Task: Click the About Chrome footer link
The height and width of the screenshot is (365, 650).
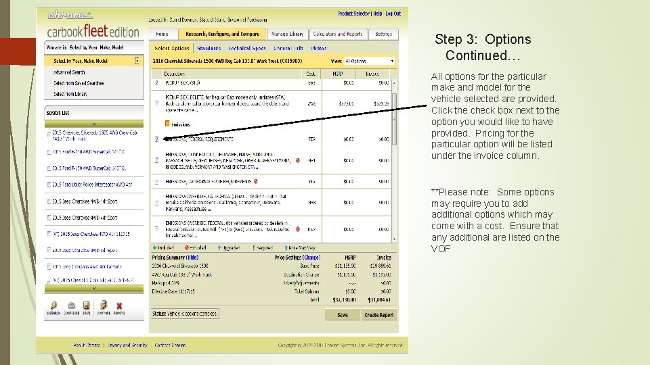Action: [87, 345]
